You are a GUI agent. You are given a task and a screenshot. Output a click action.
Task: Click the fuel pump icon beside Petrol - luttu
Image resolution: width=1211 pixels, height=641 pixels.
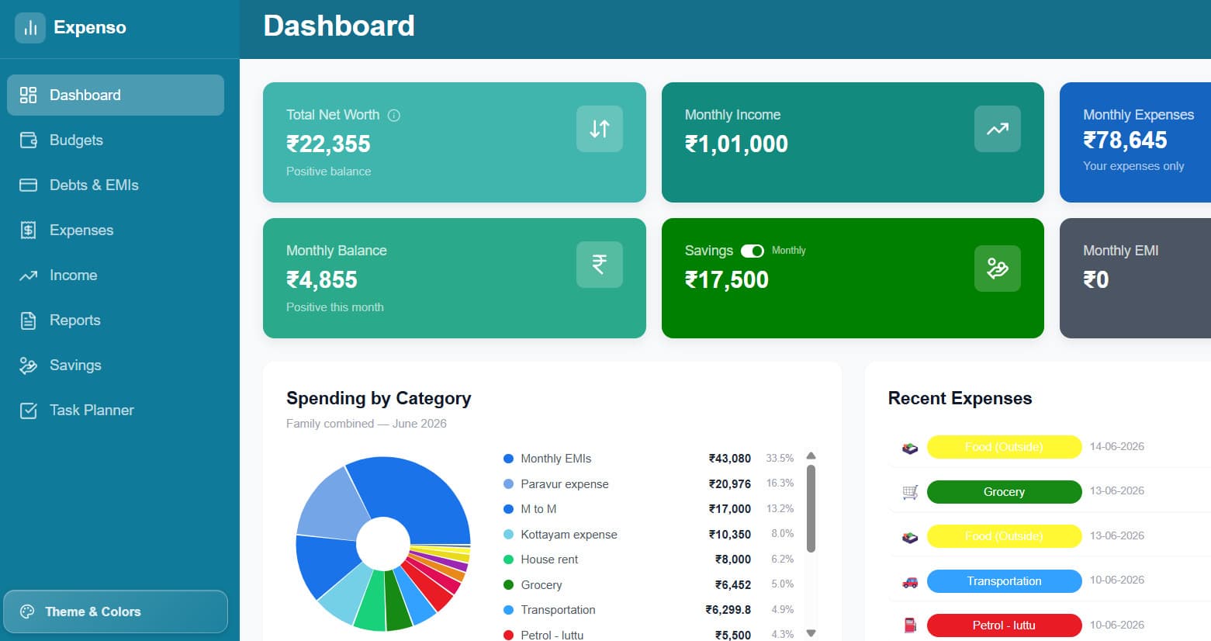910,625
